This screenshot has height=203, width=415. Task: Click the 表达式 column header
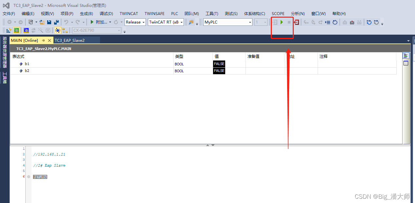[x=18, y=57]
